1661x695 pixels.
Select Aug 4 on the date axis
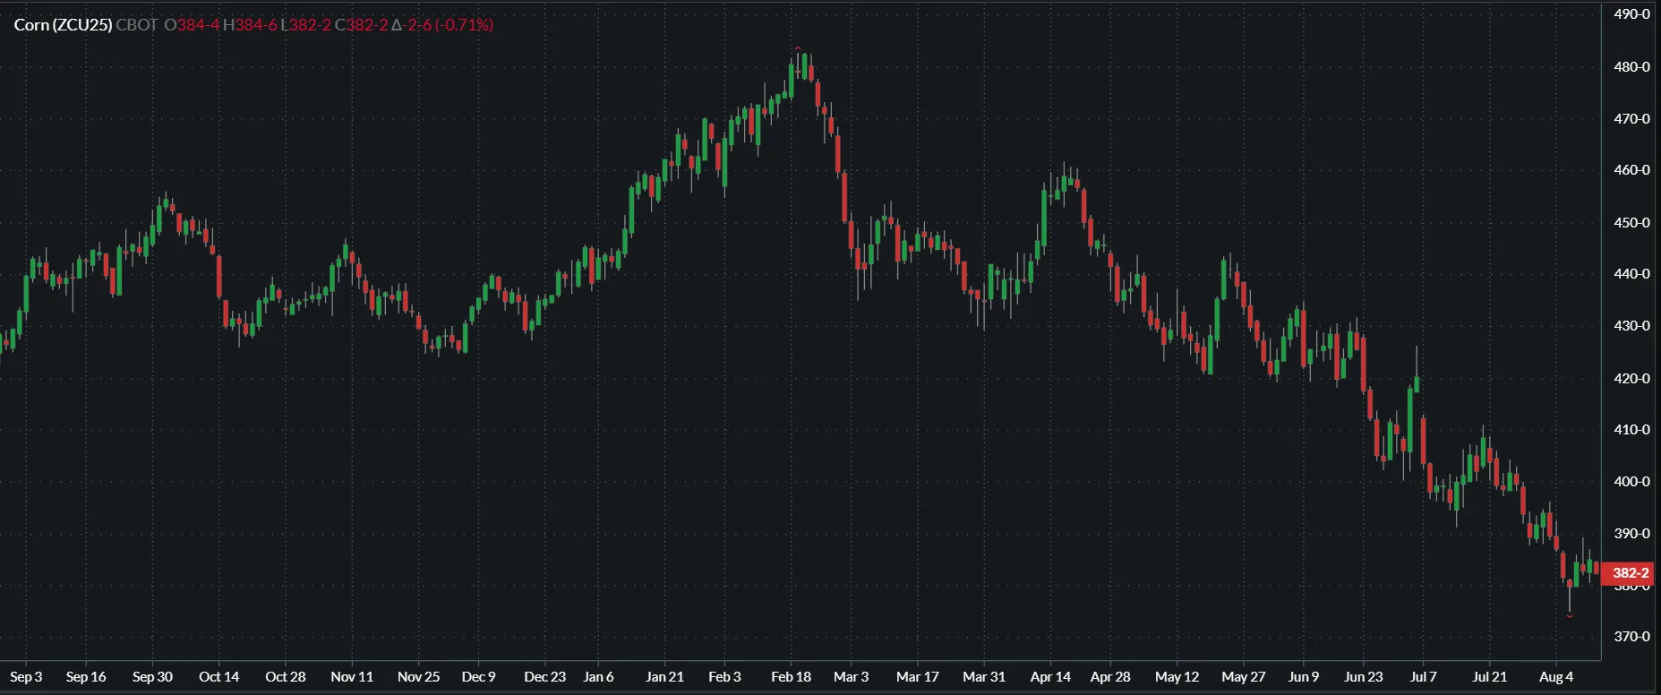click(x=1556, y=677)
